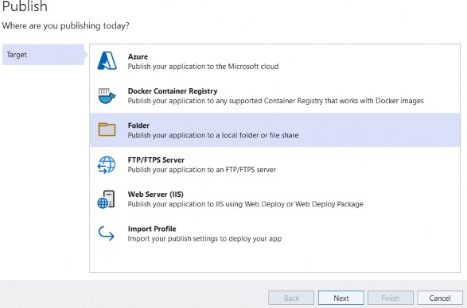The image size is (467, 308).
Task: Click the Web Server IIS icon
Action: click(106, 199)
